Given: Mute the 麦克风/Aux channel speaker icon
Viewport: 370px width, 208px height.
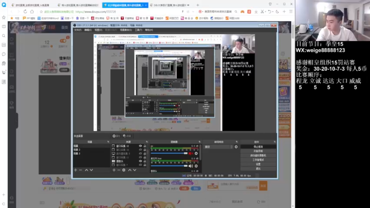Looking at the screenshot, I should [x=191, y=166].
